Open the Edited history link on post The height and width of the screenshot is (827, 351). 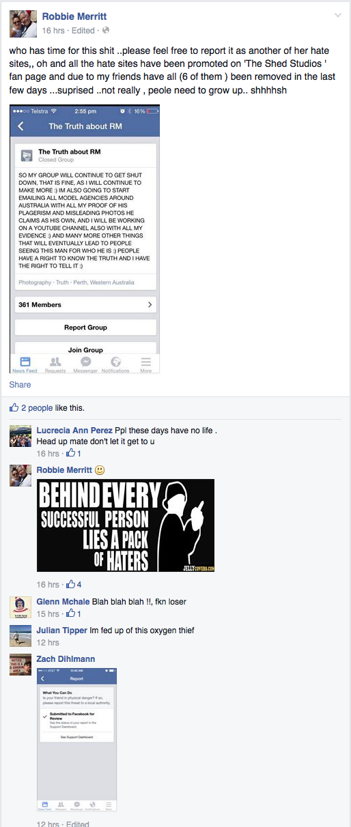[x=83, y=31]
